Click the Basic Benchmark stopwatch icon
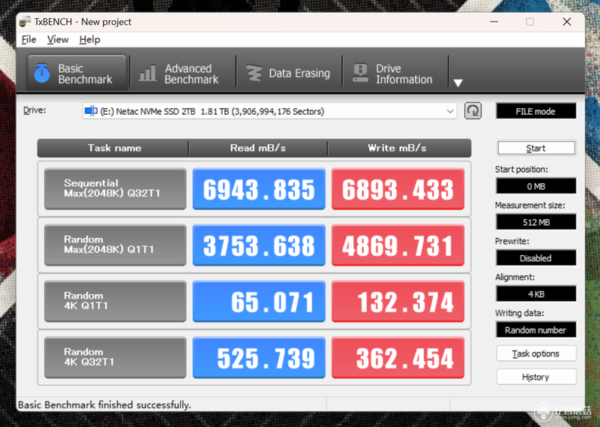Viewport: 600px width, 427px height. click(42, 72)
